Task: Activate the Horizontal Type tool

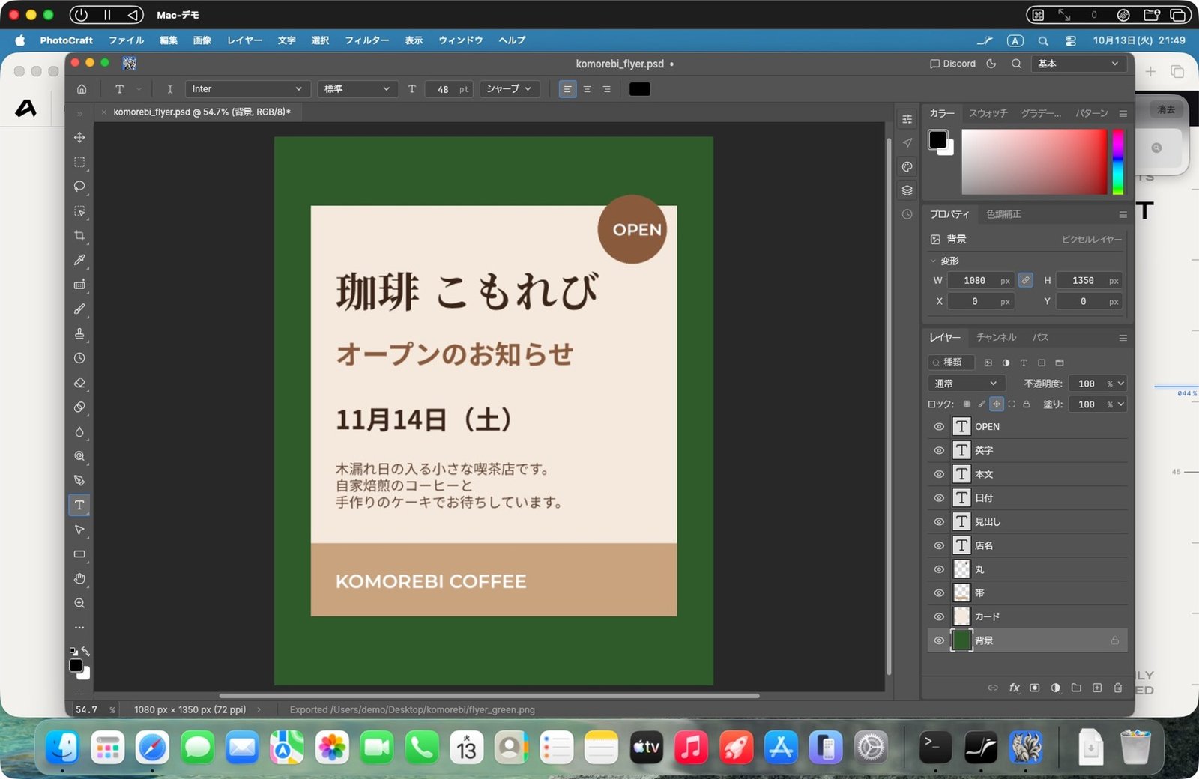Action: pyautogui.click(x=79, y=505)
